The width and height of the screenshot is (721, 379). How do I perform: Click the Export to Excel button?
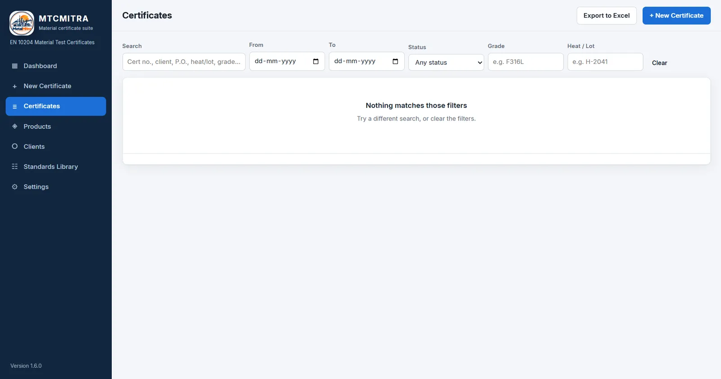tap(607, 16)
